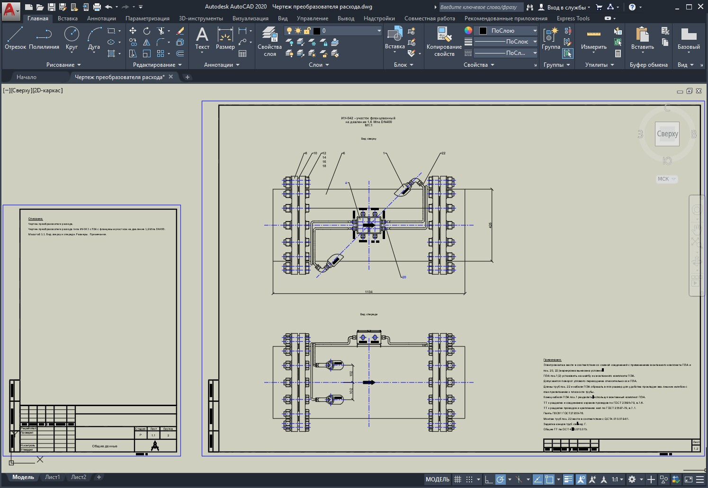
Task: Toggle lineweight display in status bar
Action: click(x=568, y=479)
